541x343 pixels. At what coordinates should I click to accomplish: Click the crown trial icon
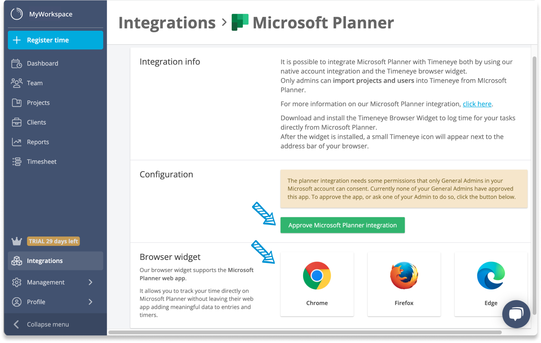(17, 241)
